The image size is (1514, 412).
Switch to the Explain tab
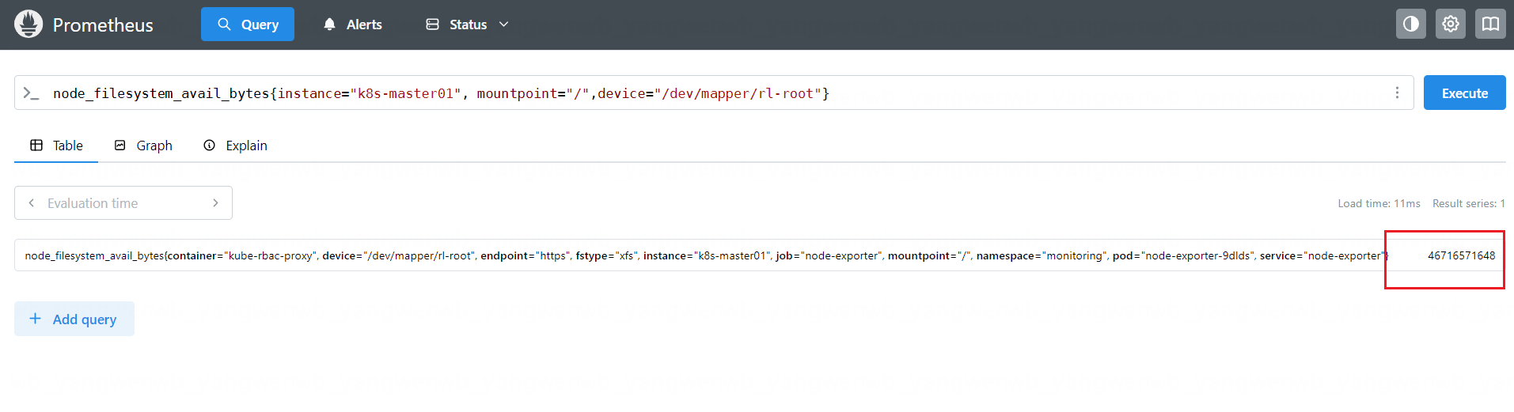click(236, 146)
